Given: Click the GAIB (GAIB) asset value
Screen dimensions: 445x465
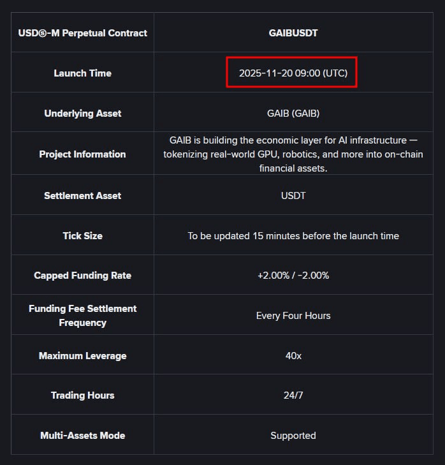Looking at the screenshot, I should [293, 114].
